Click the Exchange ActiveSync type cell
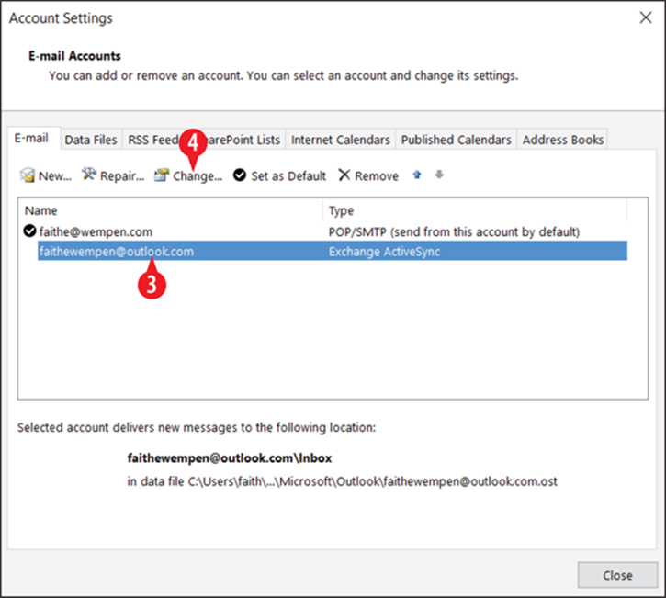Image resolution: width=666 pixels, height=598 pixels. tap(384, 252)
